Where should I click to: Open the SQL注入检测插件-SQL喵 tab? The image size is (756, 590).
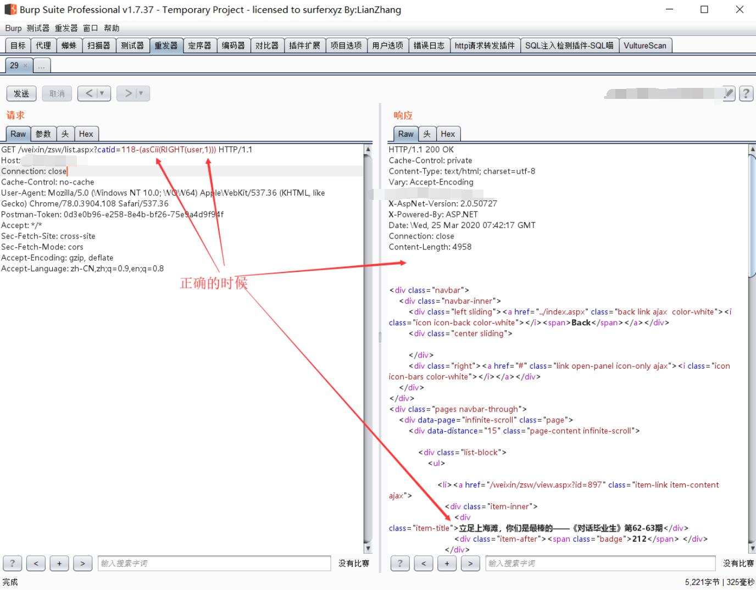point(569,46)
